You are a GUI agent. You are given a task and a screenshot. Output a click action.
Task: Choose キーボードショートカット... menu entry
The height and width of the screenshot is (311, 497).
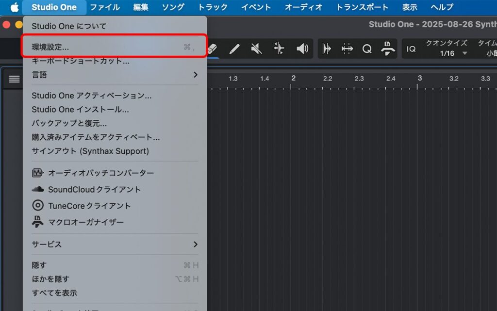click(x=81, y=61)
